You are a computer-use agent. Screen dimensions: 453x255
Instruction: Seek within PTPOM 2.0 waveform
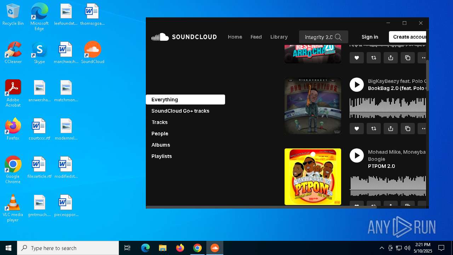click(x=388, y=186)
